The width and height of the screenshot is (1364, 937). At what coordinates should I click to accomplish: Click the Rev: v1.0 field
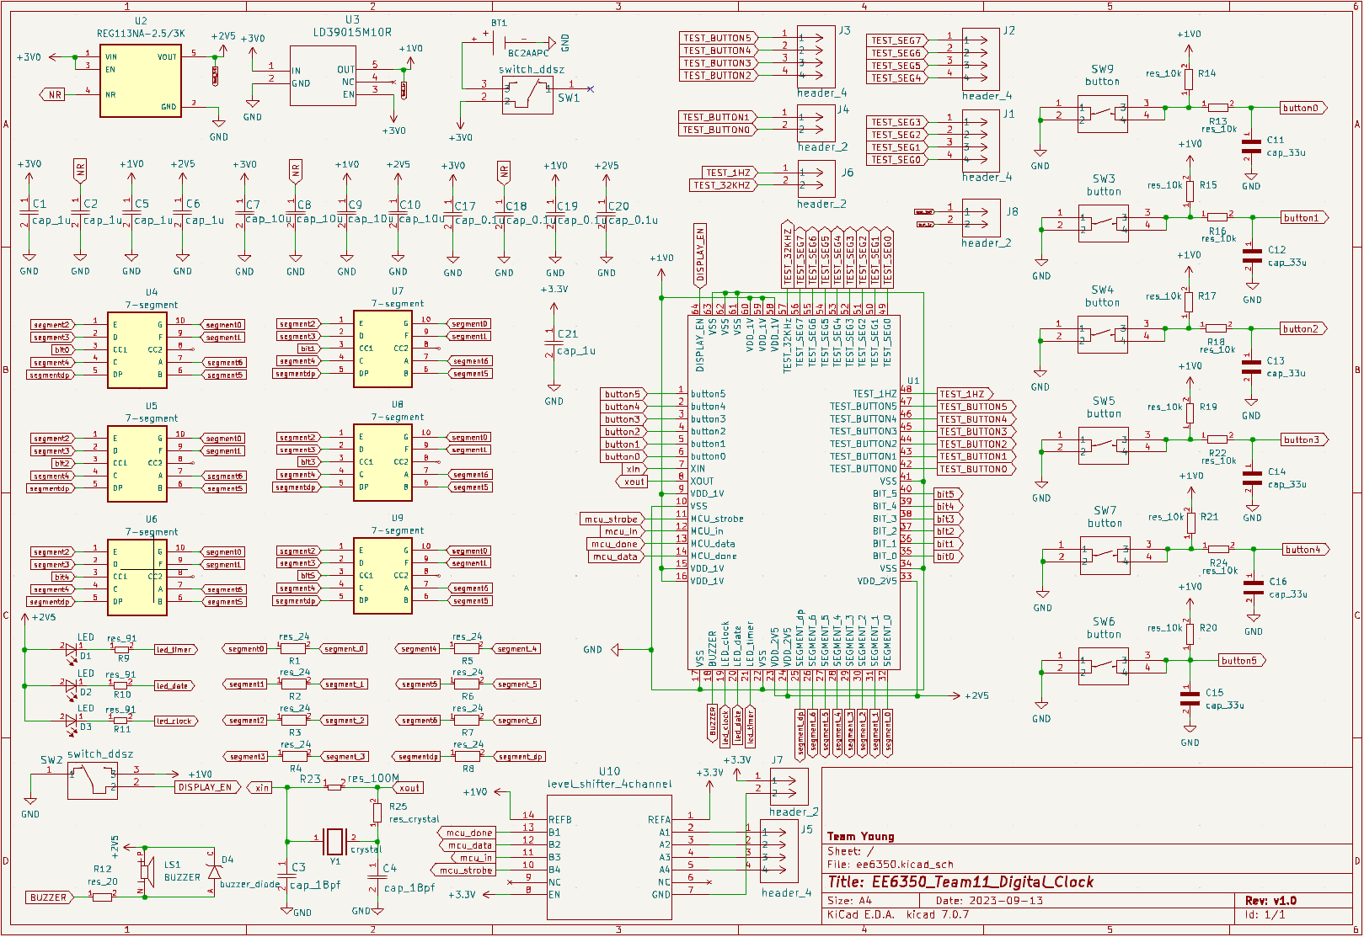coord(1270,901)
